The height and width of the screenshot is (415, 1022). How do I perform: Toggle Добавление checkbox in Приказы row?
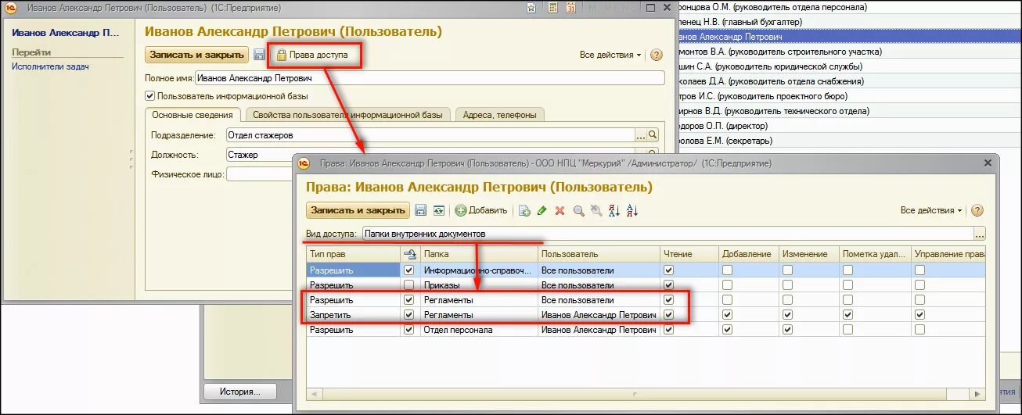coord(728,285)
